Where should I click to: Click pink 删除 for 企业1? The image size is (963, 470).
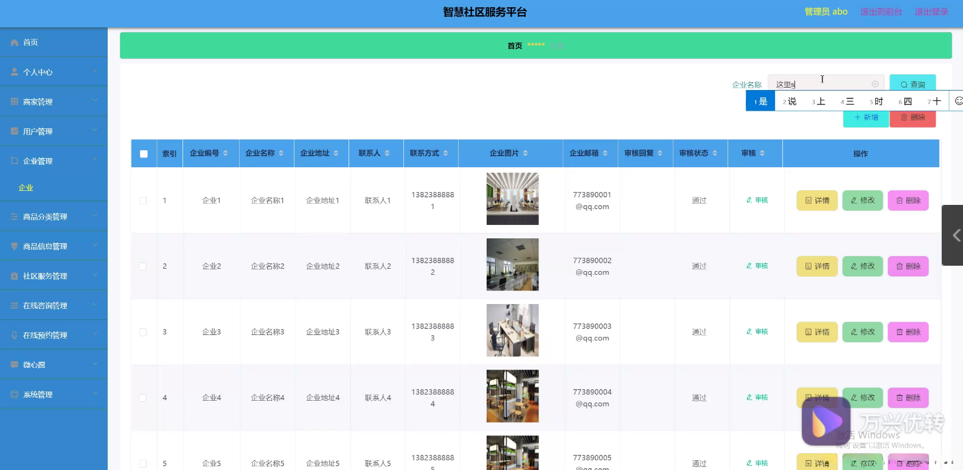[908, 201]
